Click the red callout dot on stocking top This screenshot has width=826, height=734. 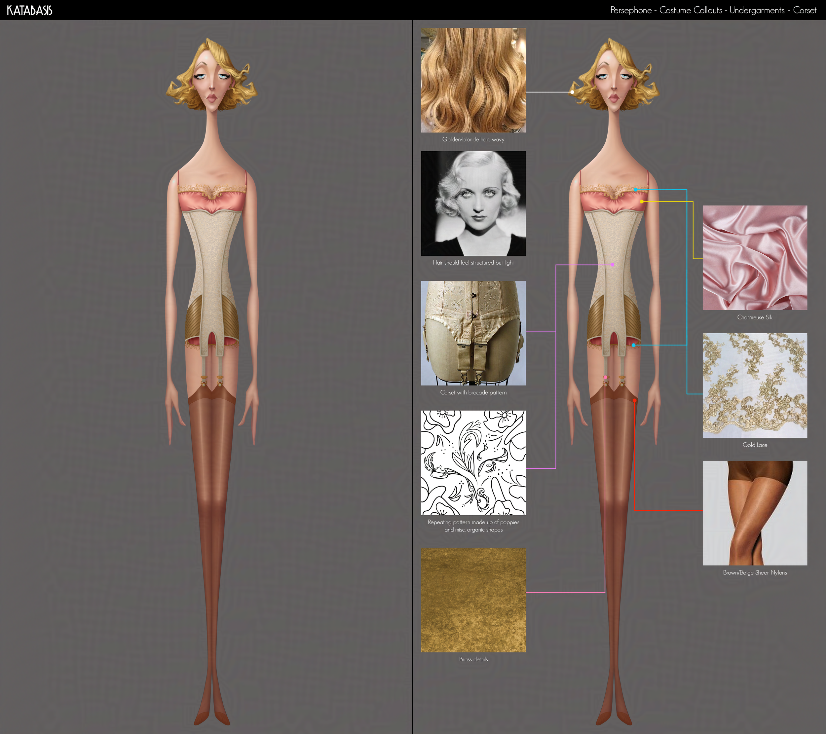click(x=635, y=400)
